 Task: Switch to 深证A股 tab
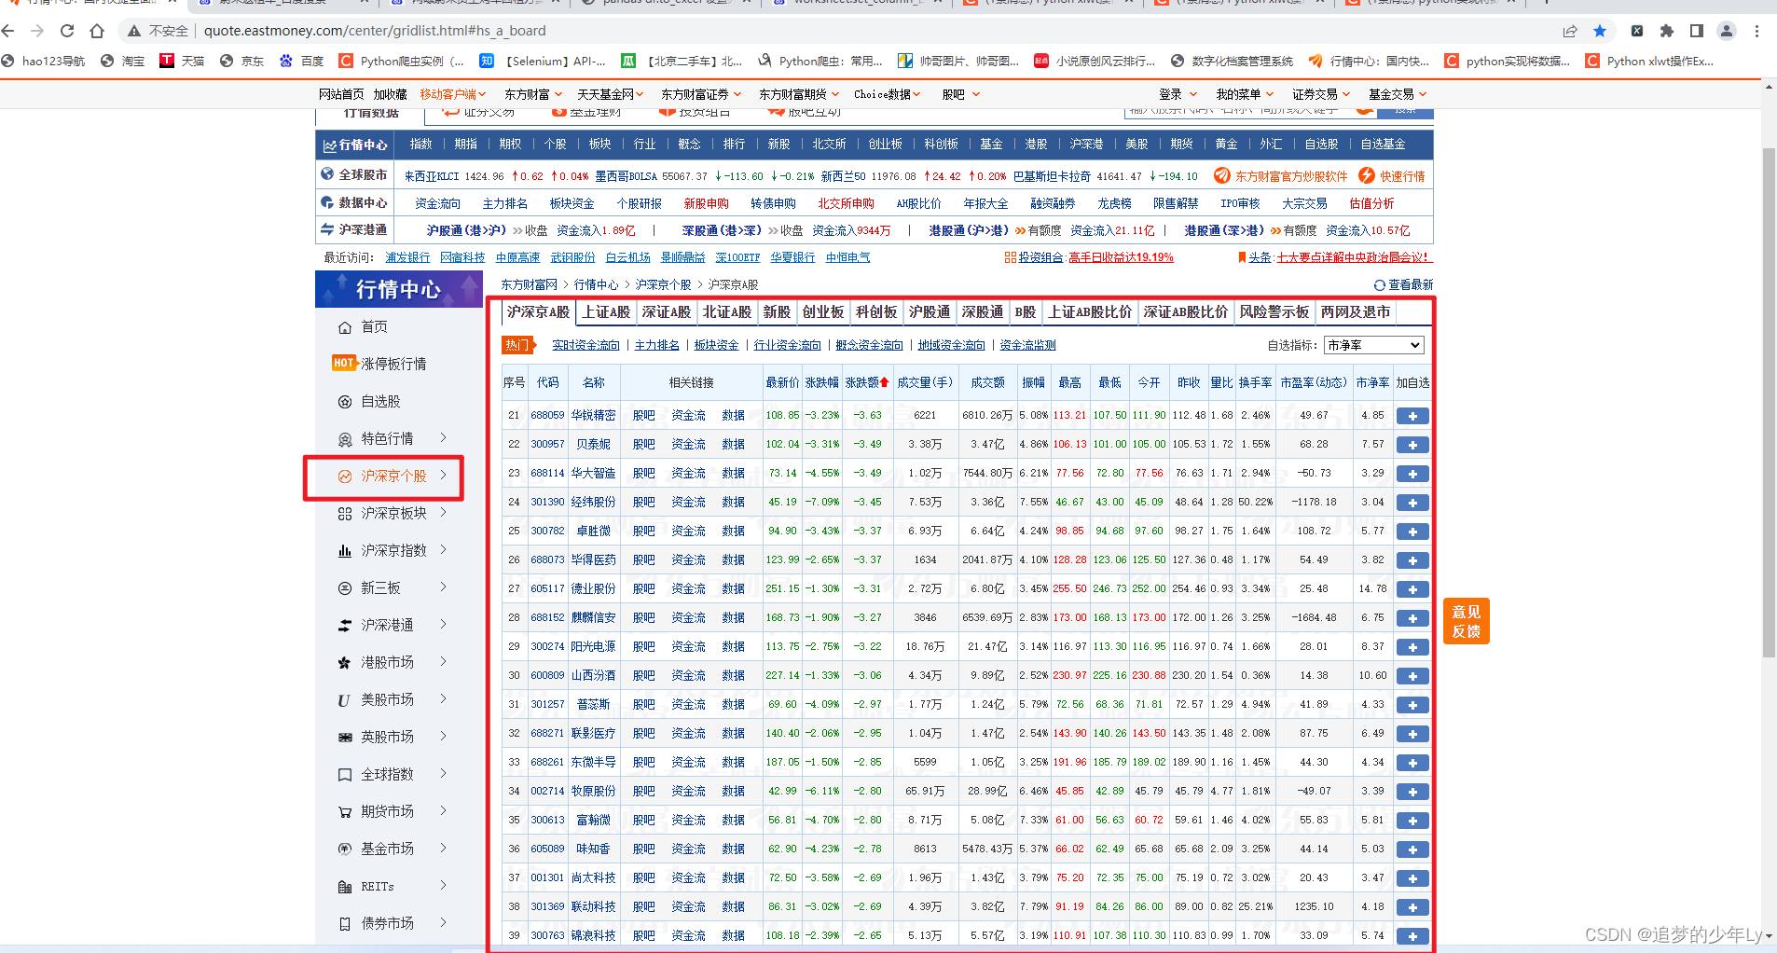pyautogui.click(x=666, y=312)
